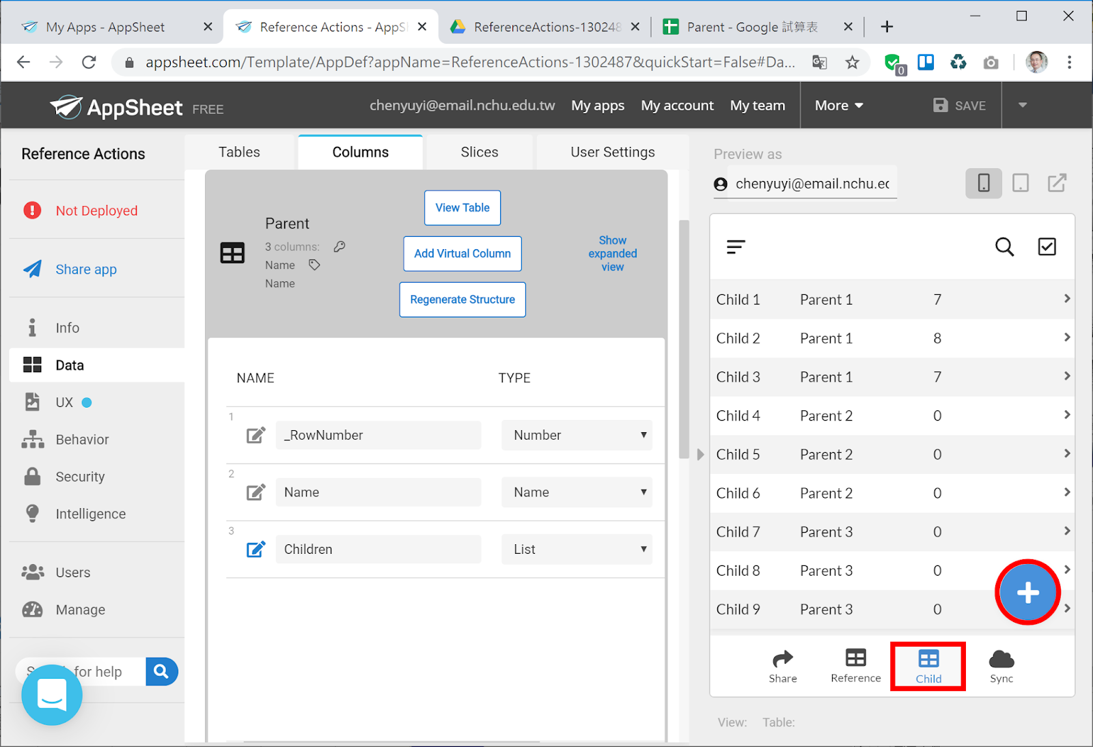Toggle multi-select checkbox in preview header
Image resolution: width=1093 pixels, height=747 pixels.
(x=1047, y=246)
